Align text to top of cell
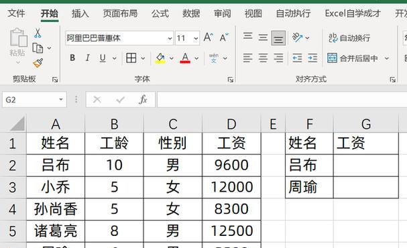Screen dimensions: 407x248 pyautogui.click(x=247, y=36)
